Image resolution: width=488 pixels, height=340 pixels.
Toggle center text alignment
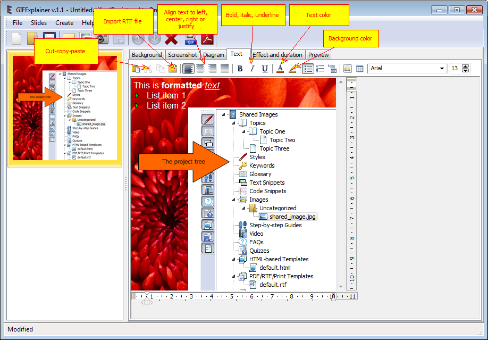click(x=200, y=69)
